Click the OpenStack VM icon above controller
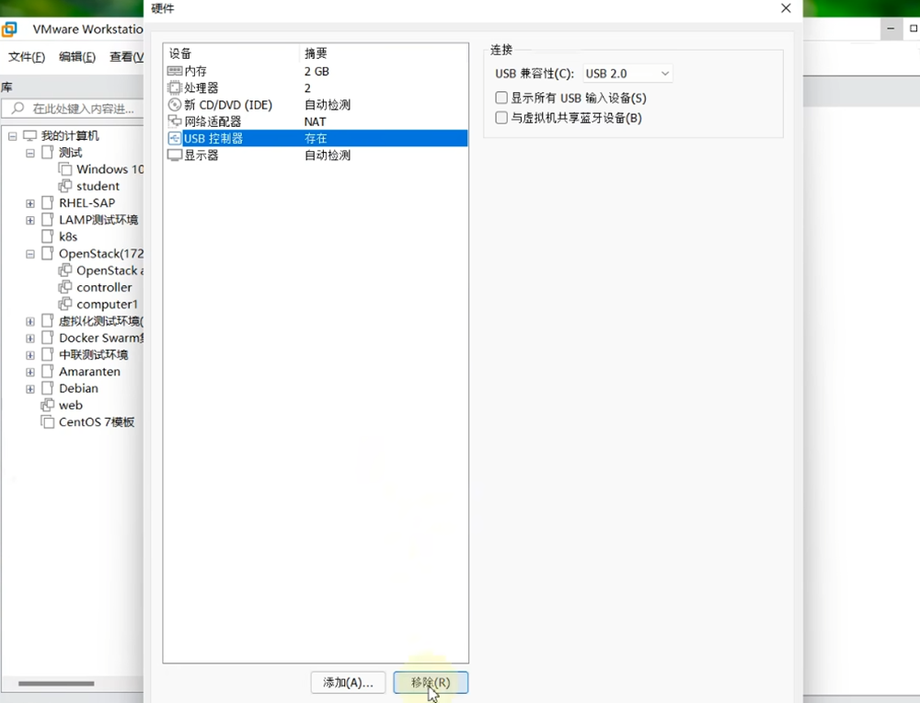 click(65, 271)
